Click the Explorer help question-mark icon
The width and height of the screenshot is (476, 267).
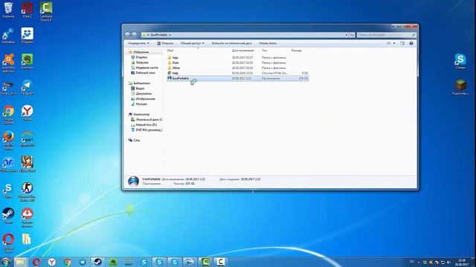click(411, 43)
